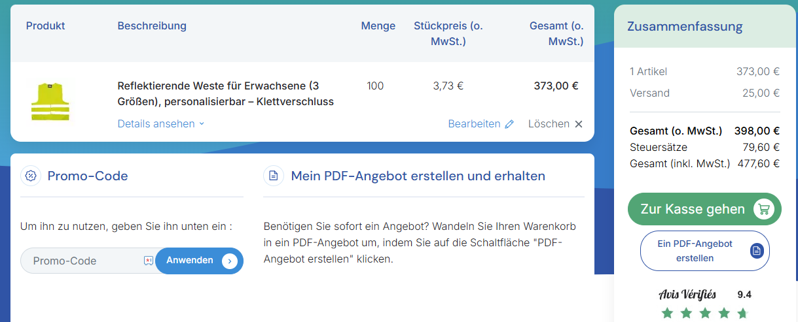
Task: Click the document icon beside Mein PDF-Angebot heading
Action: pos(274,176)
